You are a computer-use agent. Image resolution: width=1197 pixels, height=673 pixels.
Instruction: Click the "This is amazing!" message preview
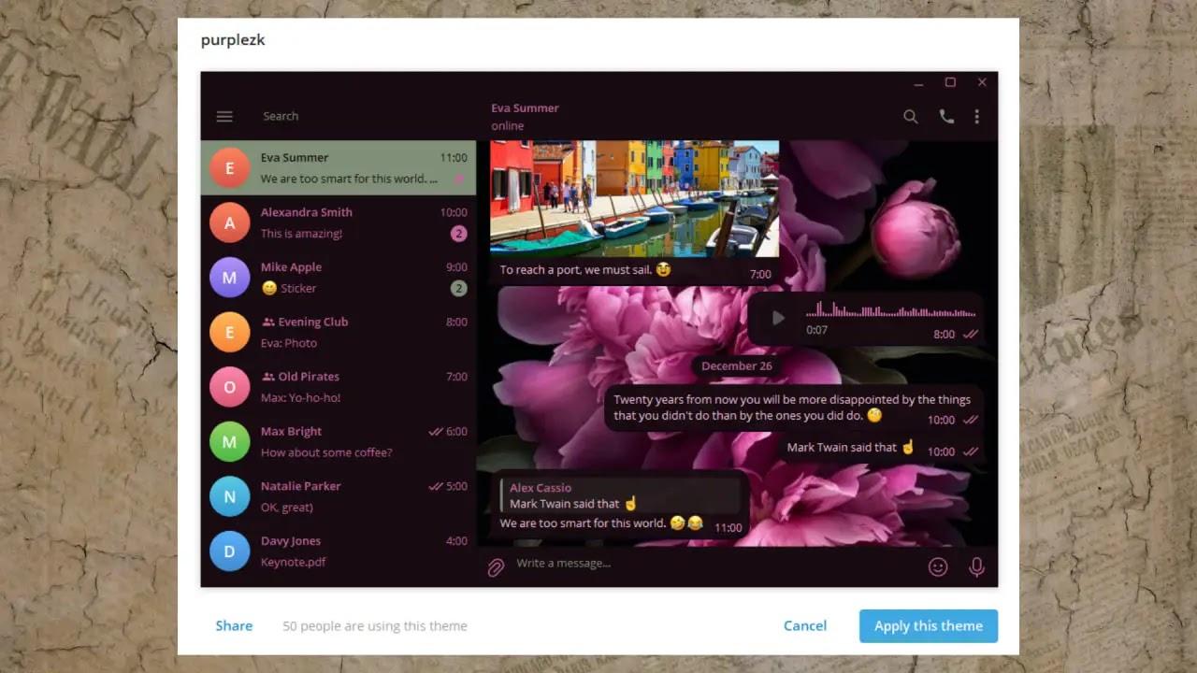[301, 234]
